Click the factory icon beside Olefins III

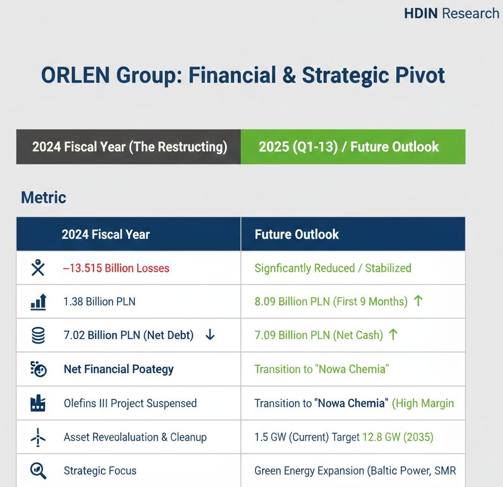click(x=38, y=403)
